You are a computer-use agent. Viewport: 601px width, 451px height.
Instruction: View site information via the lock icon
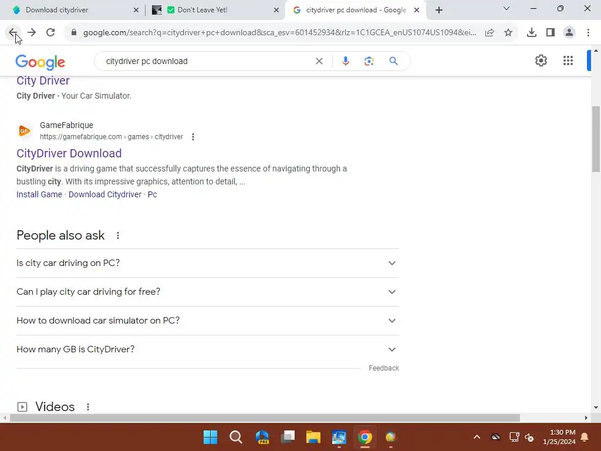point(74,33)
